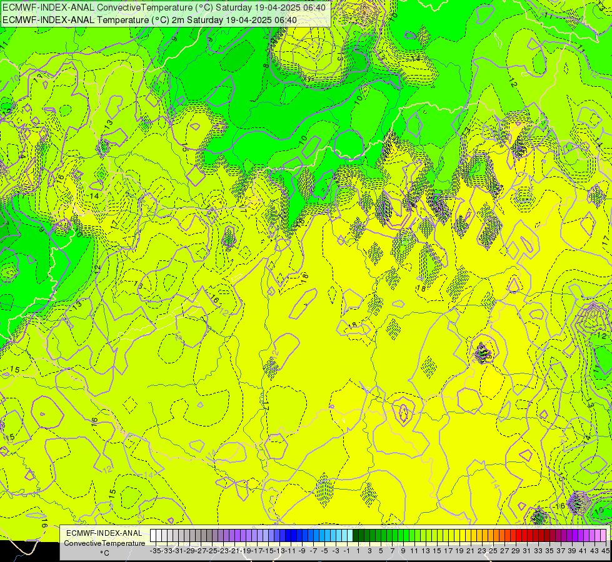Click the 'Temperature (°C) 2m' title line

149,20
